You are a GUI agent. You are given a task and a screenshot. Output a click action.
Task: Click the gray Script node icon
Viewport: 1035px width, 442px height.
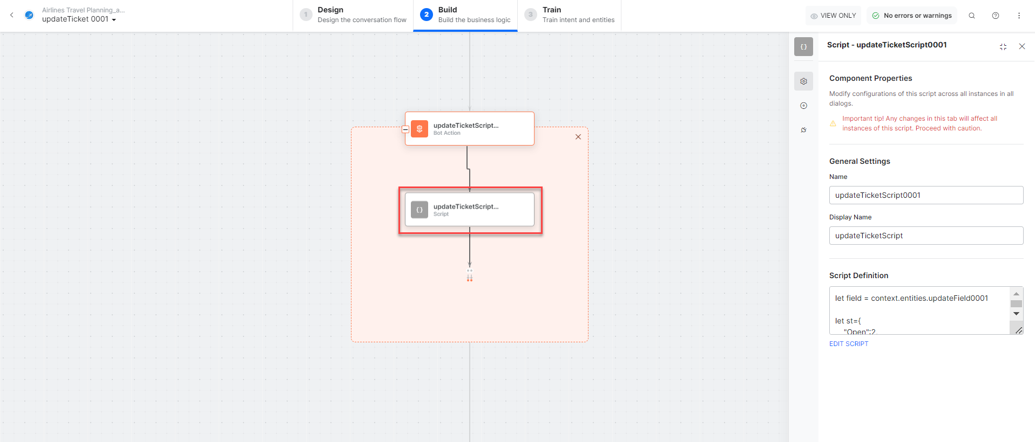(420, 210)
